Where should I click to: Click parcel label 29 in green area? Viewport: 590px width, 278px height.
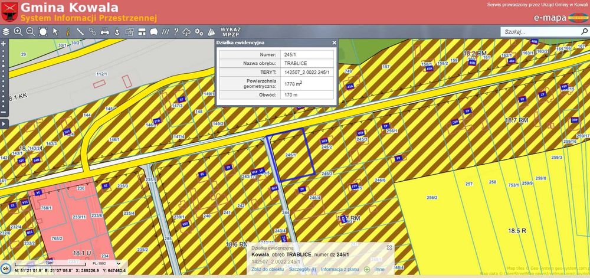[x=24, y=54]
